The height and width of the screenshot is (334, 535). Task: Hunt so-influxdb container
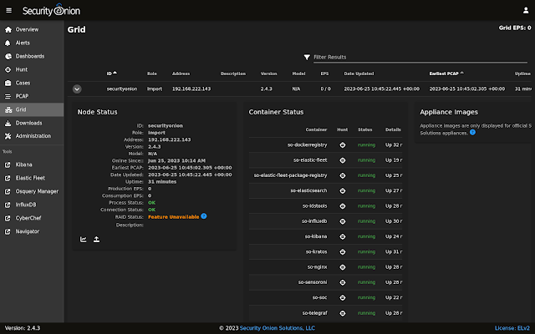point(343,221)
